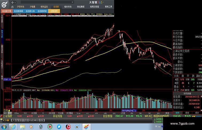Click 深证成指 in the index ticker
Image resolution: width=202 pixels, height=130 pixels.
pyautogui.click(x=58, y=116)
